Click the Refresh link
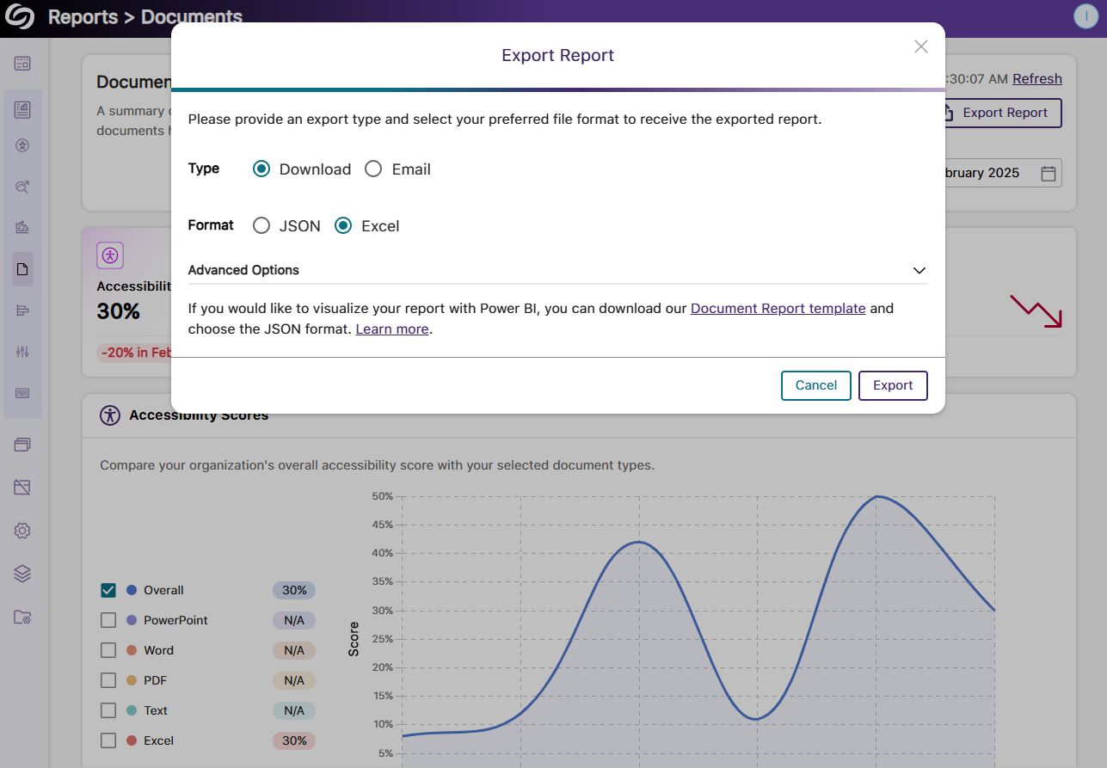Screen dimensions: 1107x768 (x=1037, y=79)
